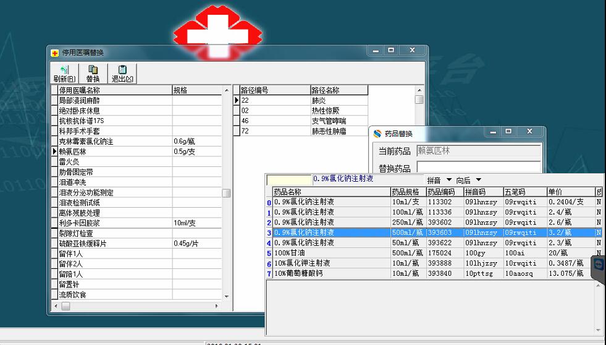Select the 泪液检测试纸 row

click(x=137, y=203)
